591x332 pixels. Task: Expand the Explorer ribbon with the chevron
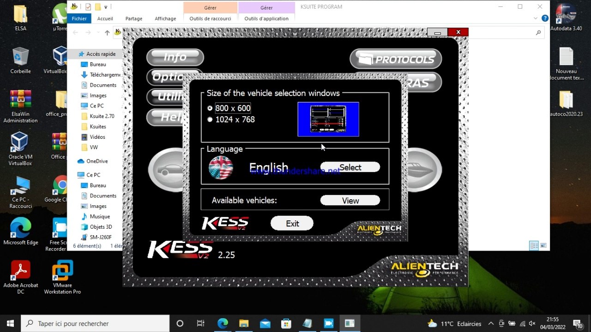click(x=536, y=18)
